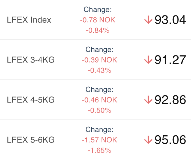
Task: Select the LFEX 4-5KG label
Action: click(31, 100)
